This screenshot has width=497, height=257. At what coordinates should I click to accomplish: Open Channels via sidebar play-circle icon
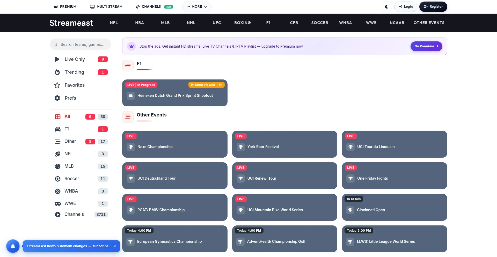pos(58,215)
